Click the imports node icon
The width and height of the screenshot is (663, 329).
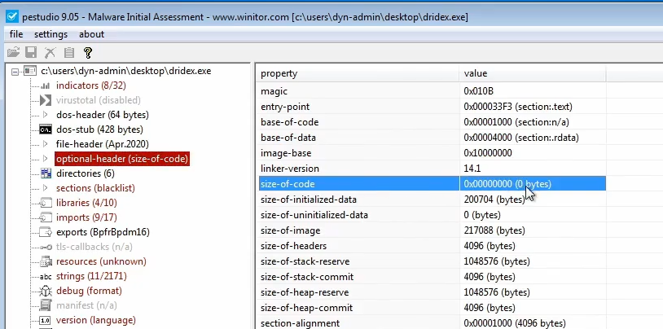(46, 217)
